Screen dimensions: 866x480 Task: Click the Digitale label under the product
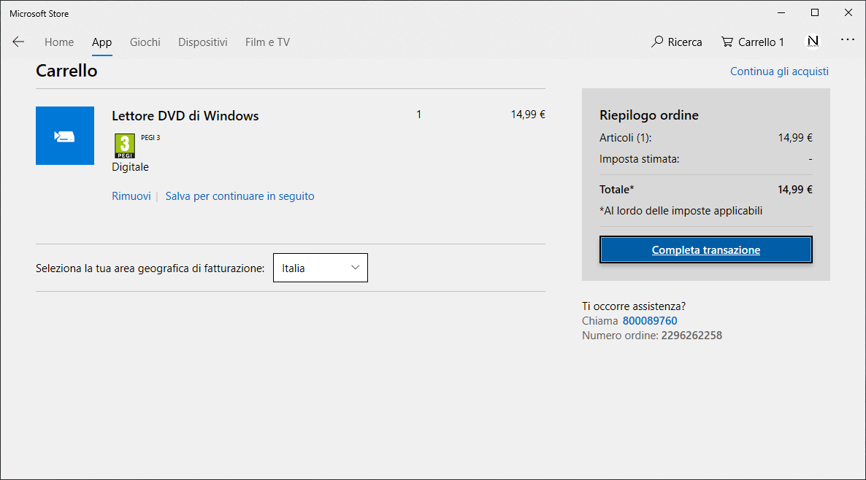point(131,166)
